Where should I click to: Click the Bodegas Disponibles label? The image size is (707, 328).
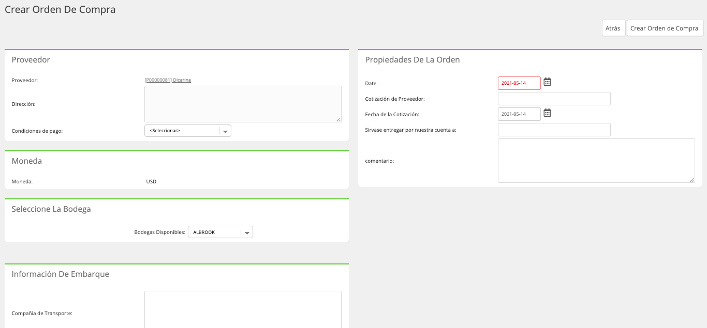pyautogui.click(x=159, y=232)
